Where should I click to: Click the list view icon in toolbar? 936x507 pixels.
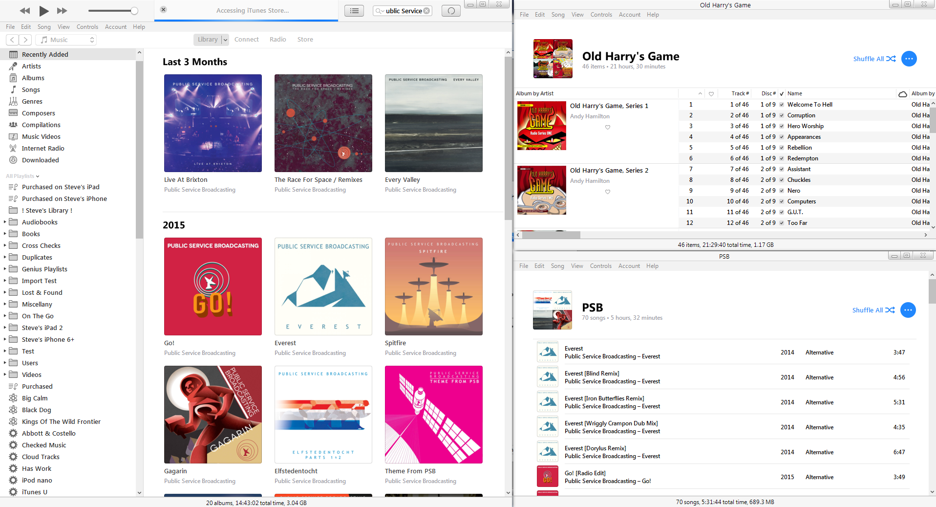[354, 11]
